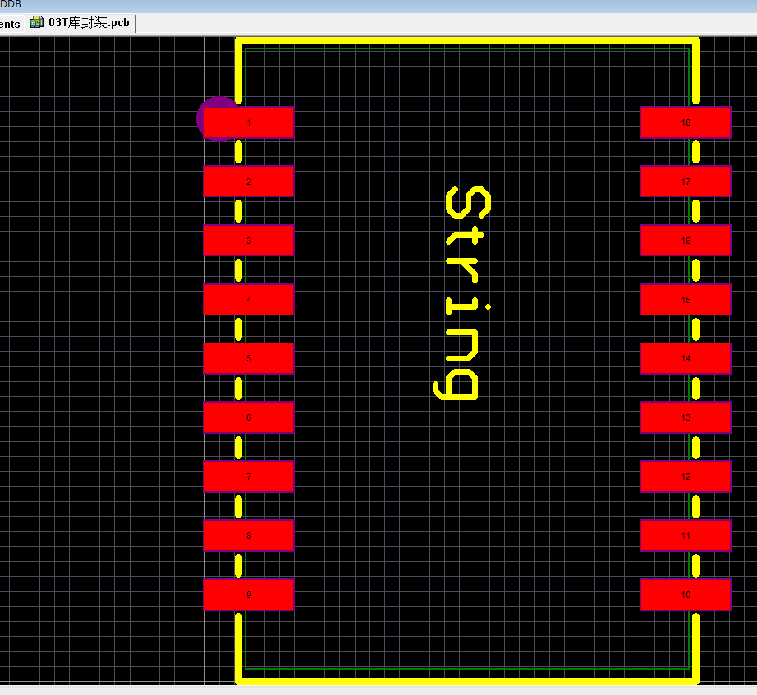Screen dimensions: 757x695
Task: Select the red pad labeled 11
Action: 686,536
